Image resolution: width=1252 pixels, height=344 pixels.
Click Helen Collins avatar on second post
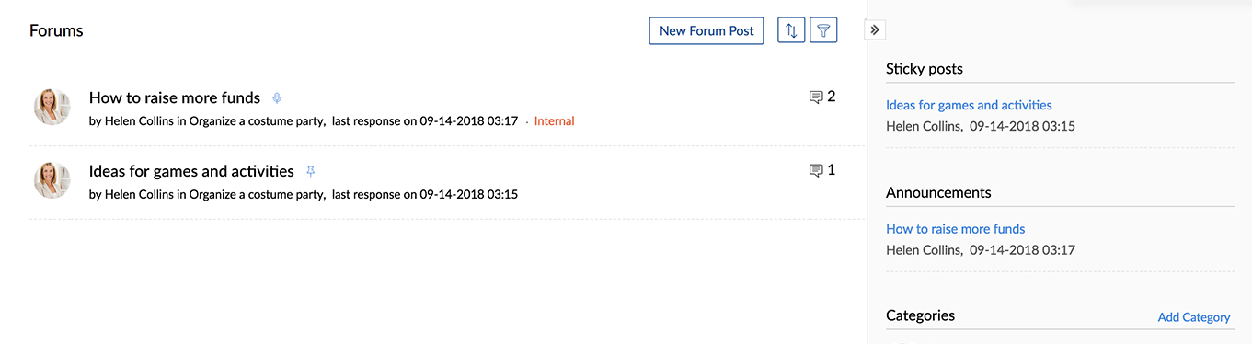point(52,180)
